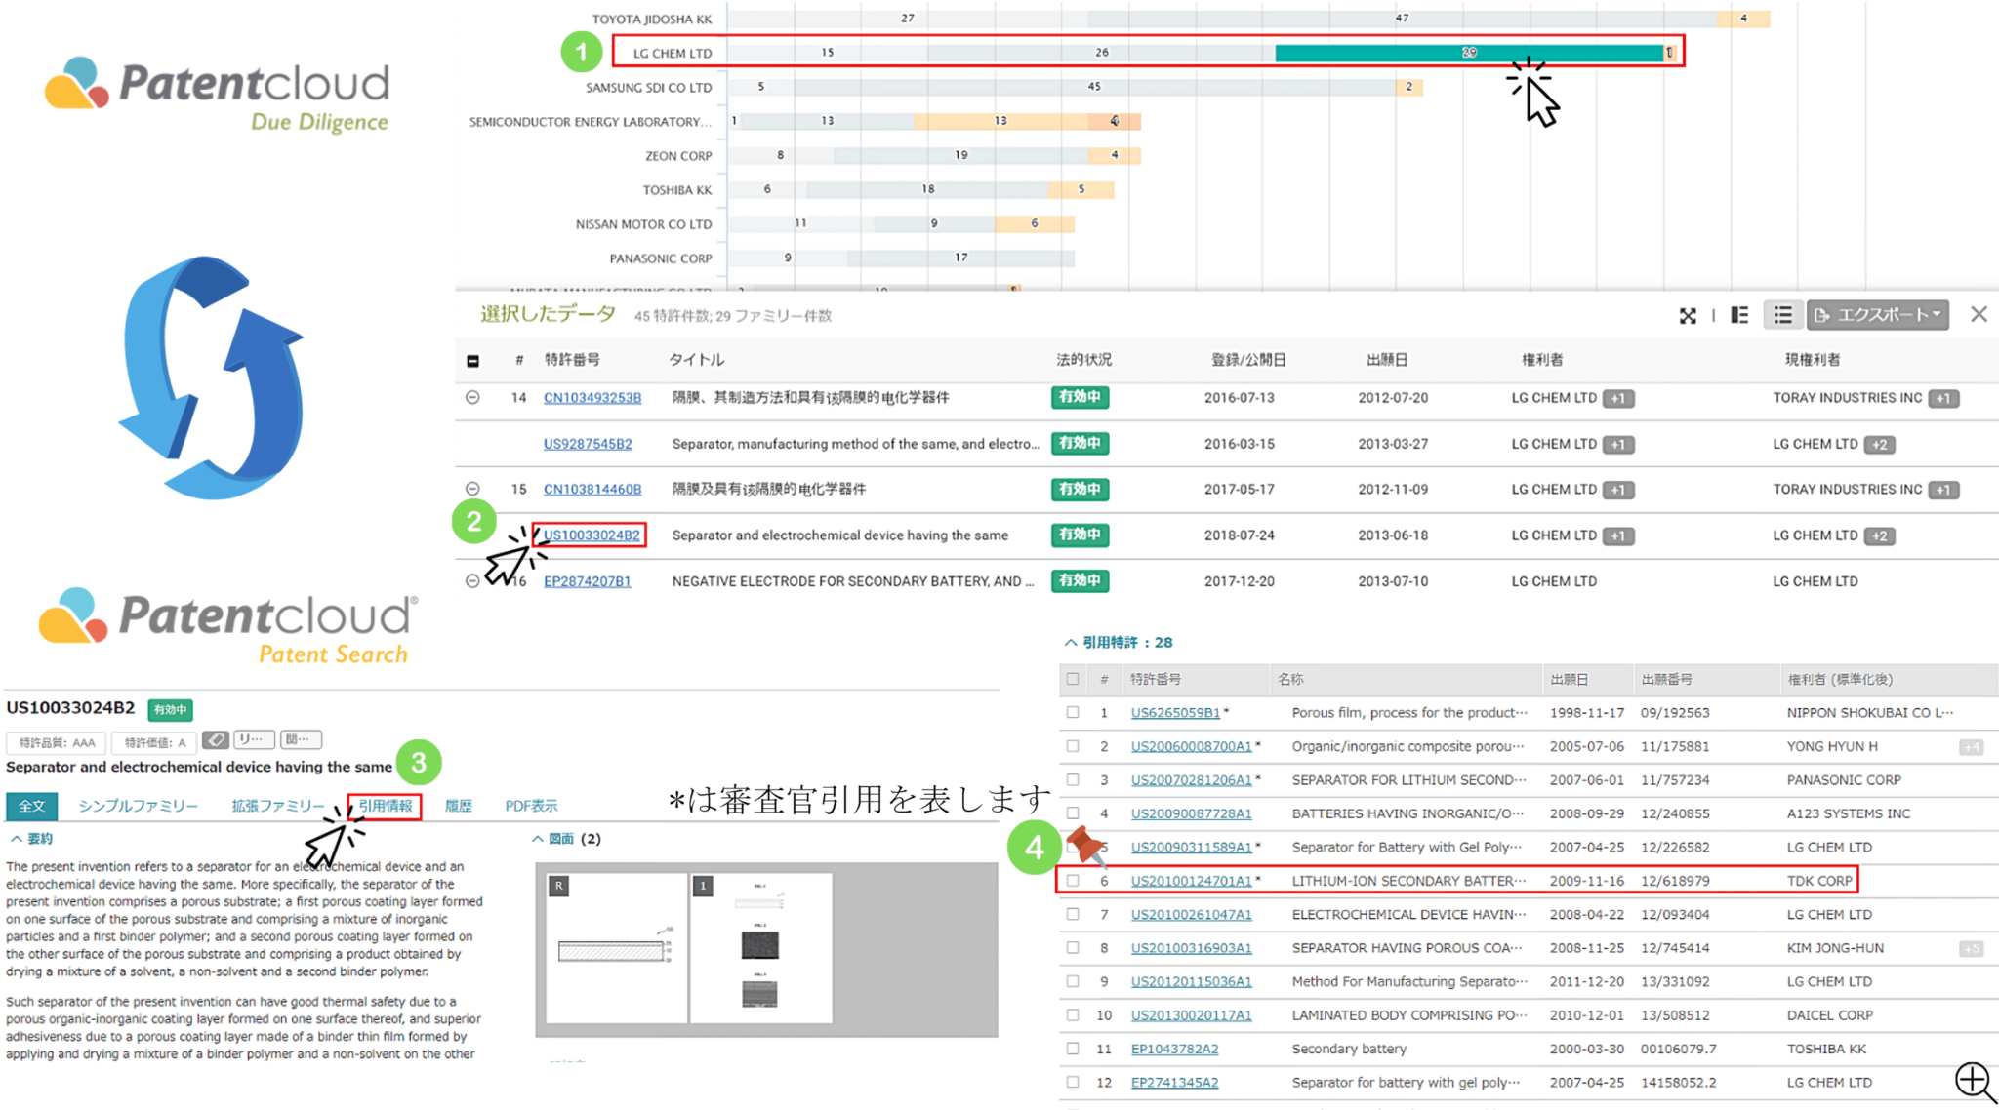Open the 引用情報 tab
Screen dimensions: 1999x1110
click(386, 806)
